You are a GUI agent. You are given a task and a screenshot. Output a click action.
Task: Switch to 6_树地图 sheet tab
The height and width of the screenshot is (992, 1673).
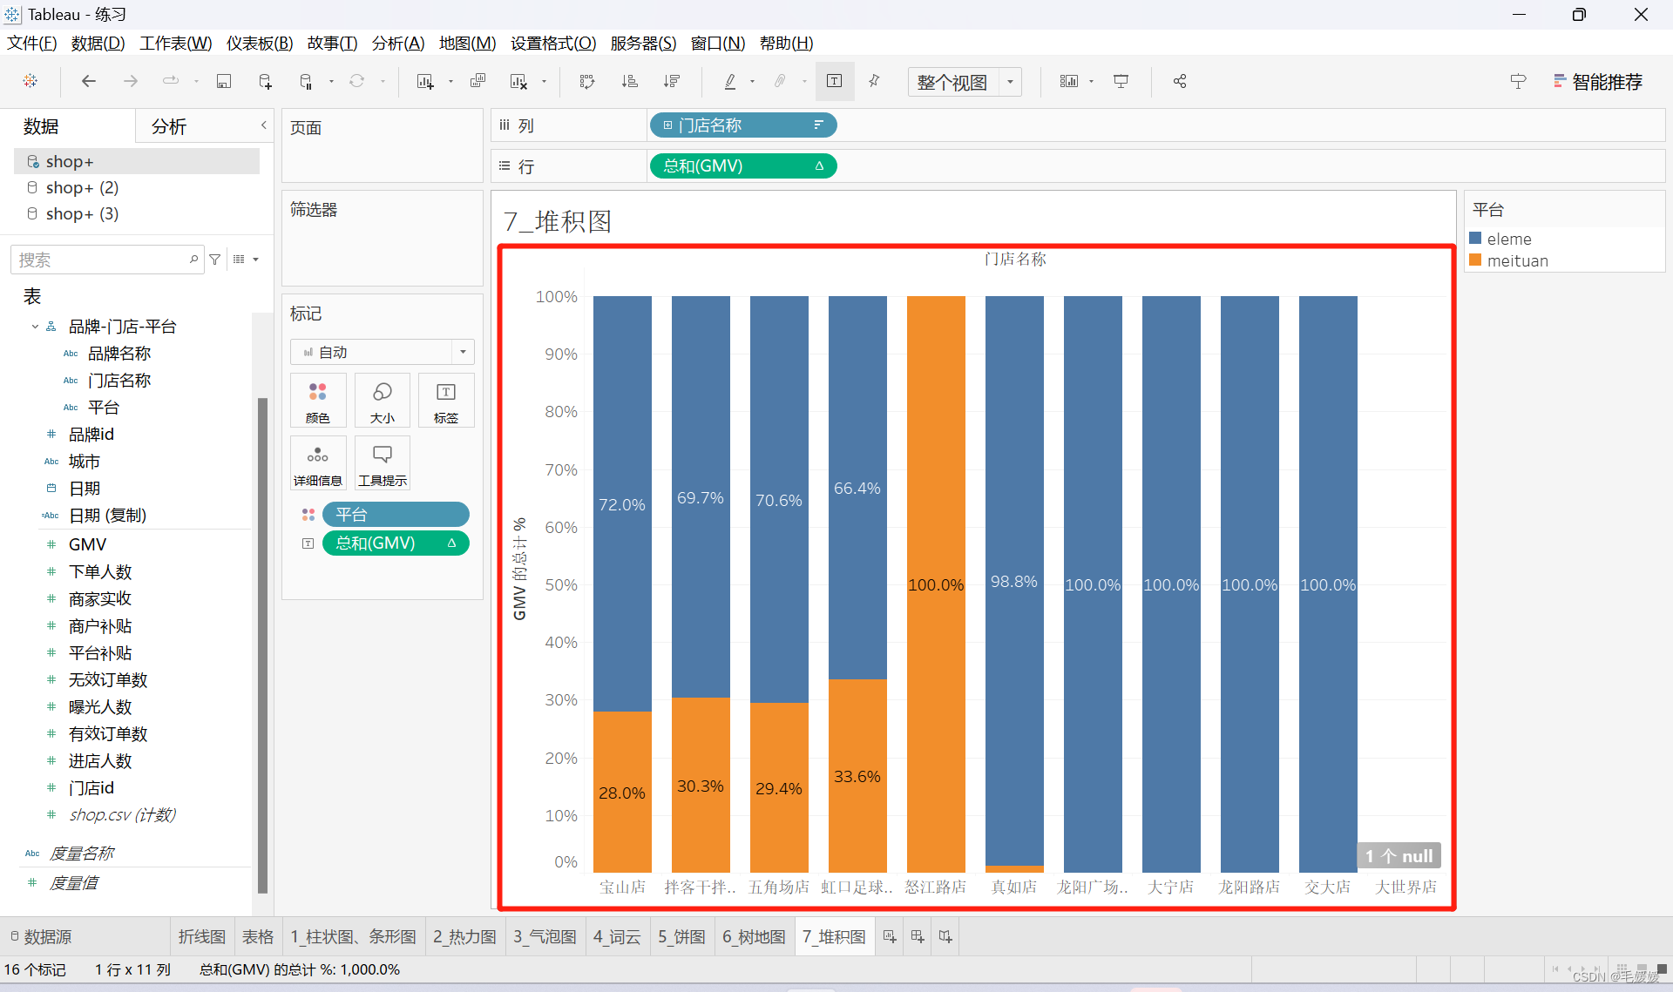[x=754, y=937]
